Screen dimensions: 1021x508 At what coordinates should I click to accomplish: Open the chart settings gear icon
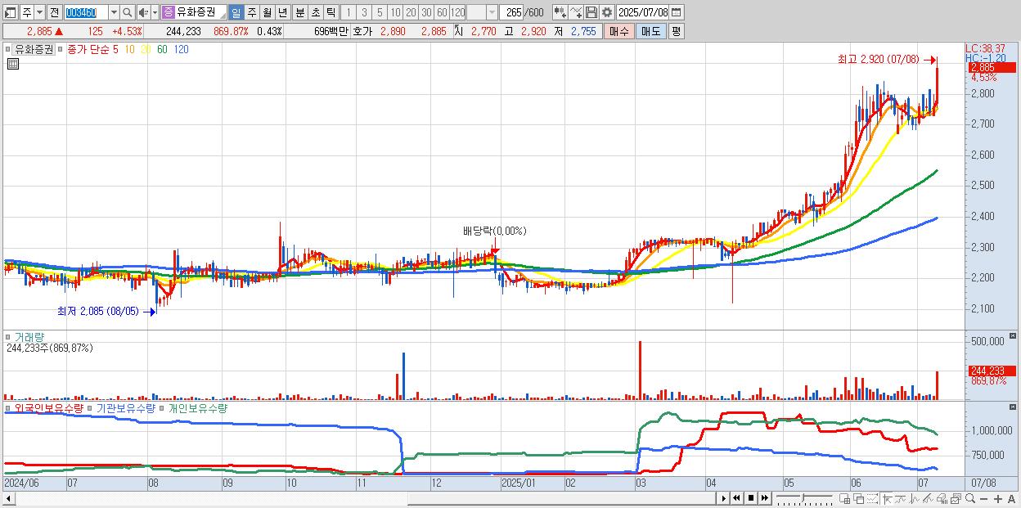606,12
